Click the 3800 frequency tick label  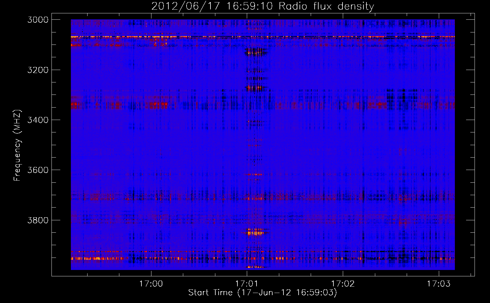click(x=38, y=220)
